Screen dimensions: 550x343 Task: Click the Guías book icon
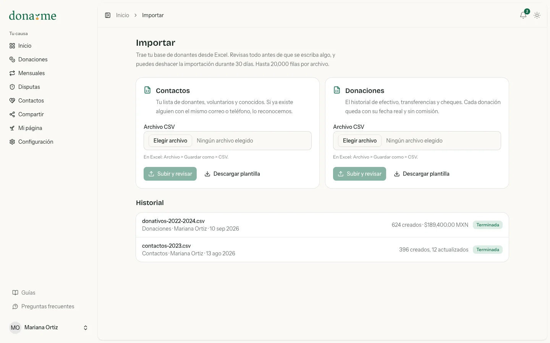tap(15, 293)
